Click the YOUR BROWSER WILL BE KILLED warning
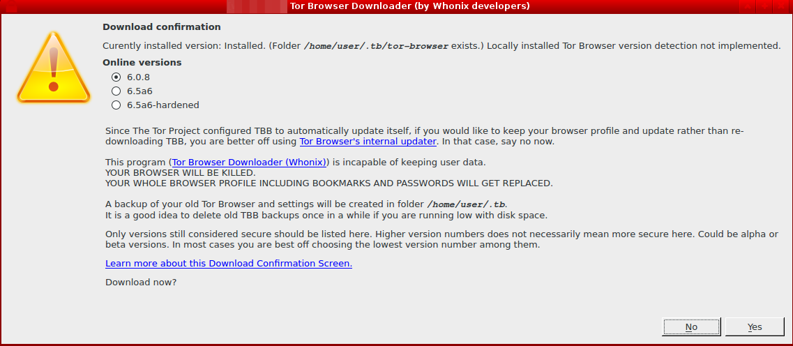Image resolution: width=793 pixels, height=346 pixels. pyautogui.click(x=180, y=173)
